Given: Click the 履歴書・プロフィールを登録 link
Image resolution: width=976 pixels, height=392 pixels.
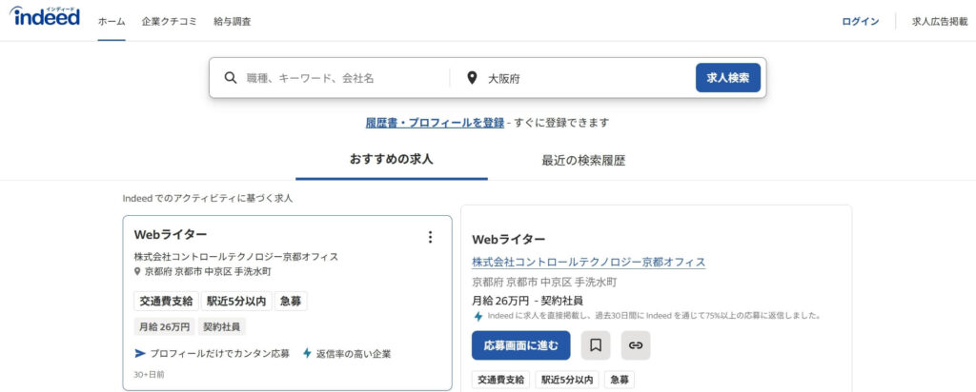Looking at the screenshot, I should click(435, 123).
